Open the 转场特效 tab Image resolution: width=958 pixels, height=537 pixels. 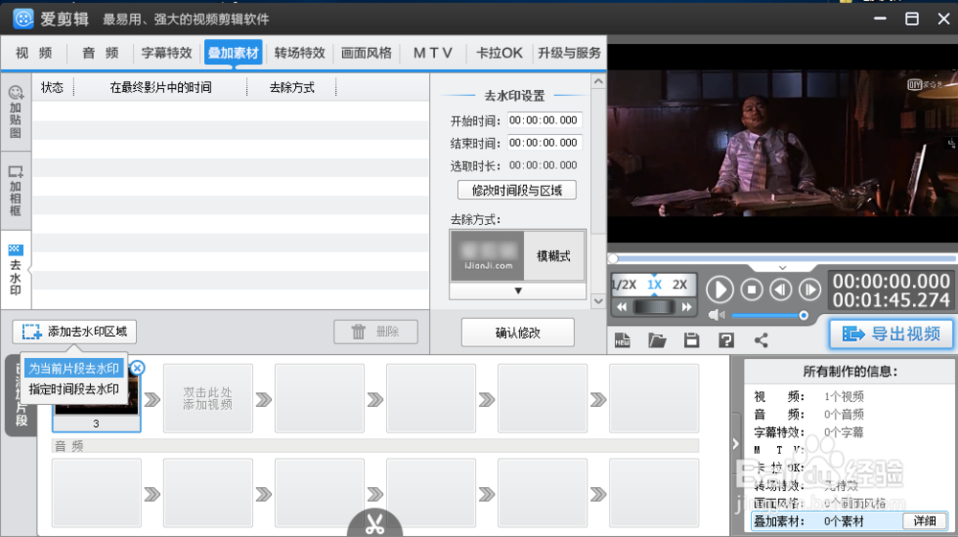click(299, 53)
